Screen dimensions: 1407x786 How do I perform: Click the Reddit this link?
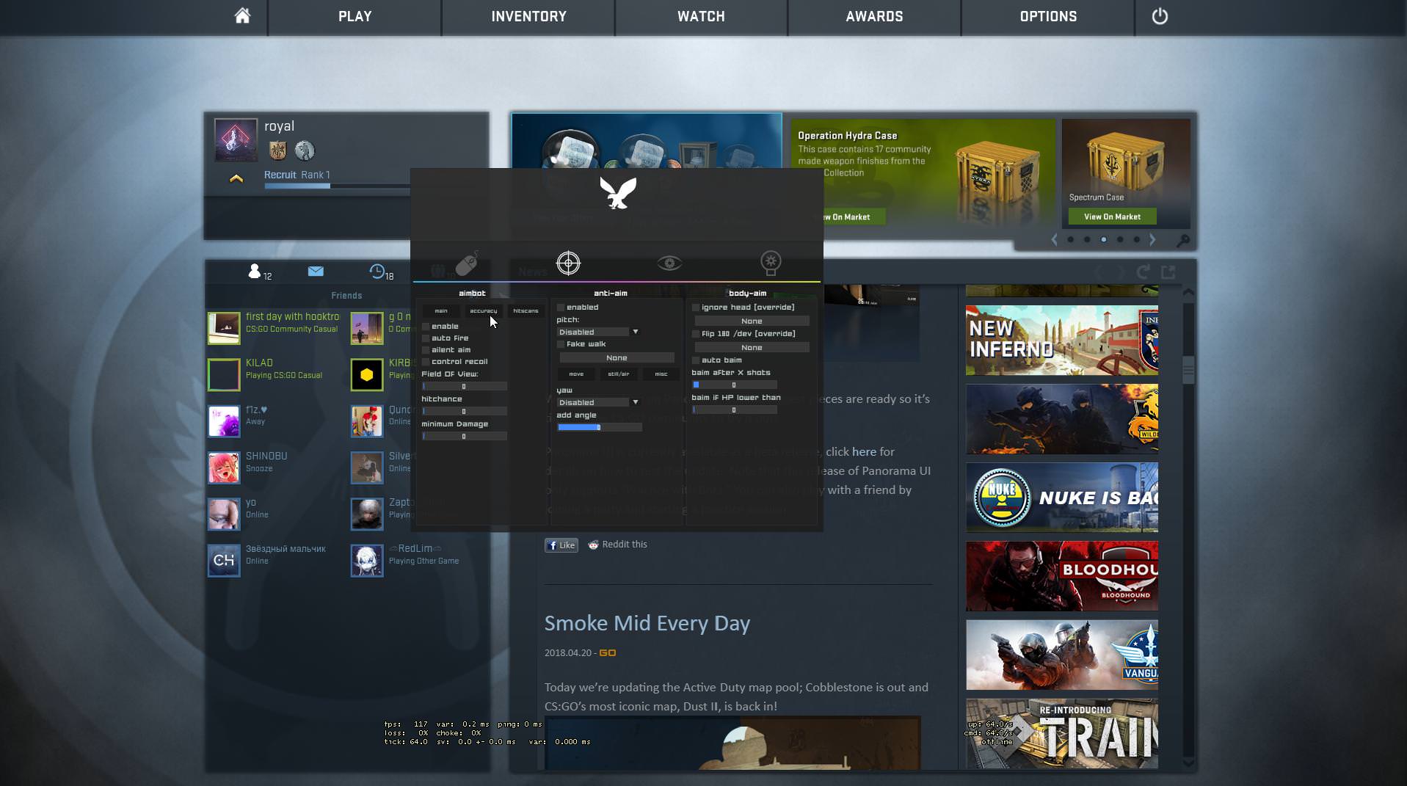(625, 544)
